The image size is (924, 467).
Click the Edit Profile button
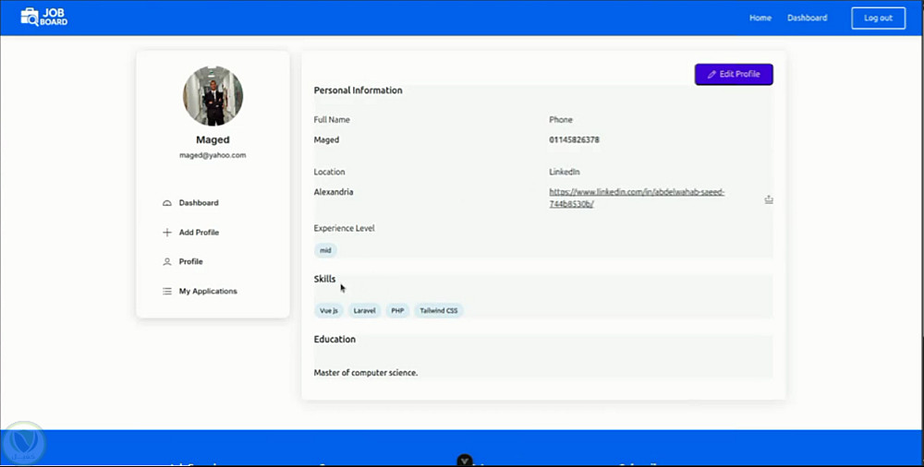click(734, 74)
